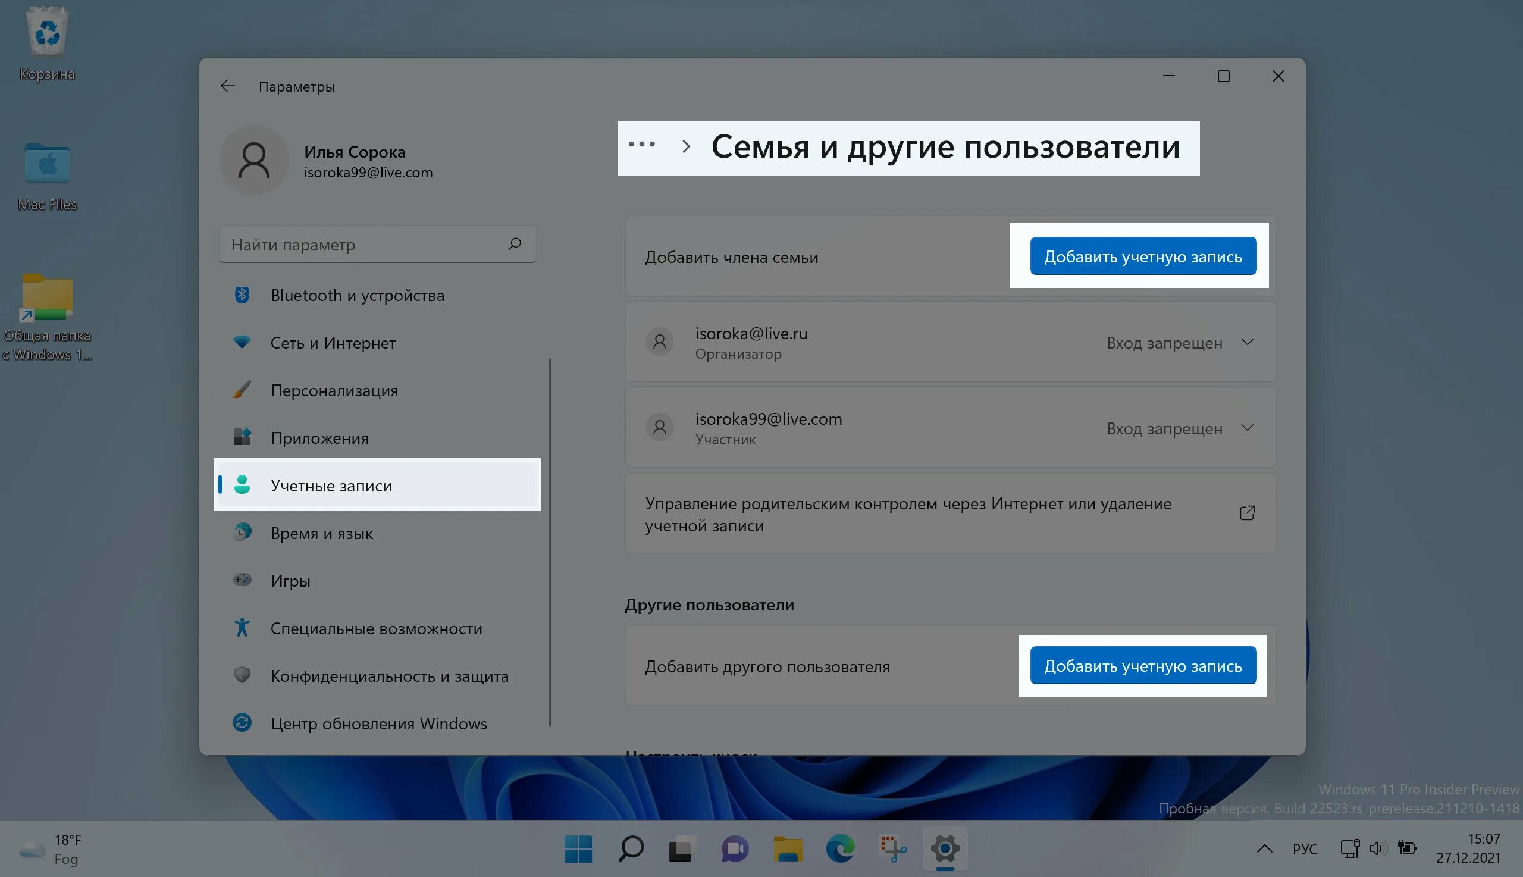
Task: Click the Windows Update refresh icon
Action: pos(242,722)
